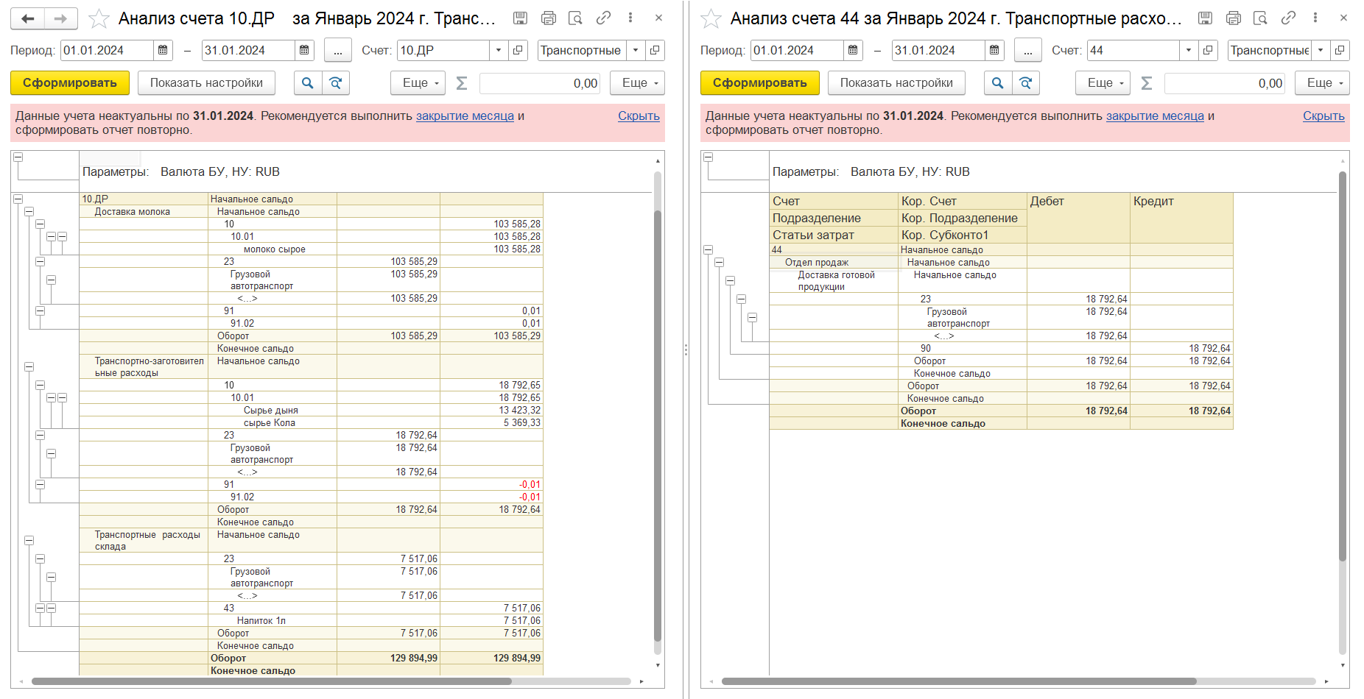1364x699 pixels.
Task: Save the account 44 report with the diskette icon
Action: [x=1206, y=18]
